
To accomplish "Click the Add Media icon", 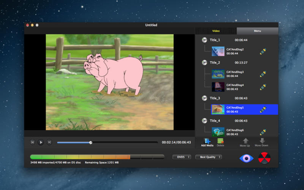I will (207, 141).
